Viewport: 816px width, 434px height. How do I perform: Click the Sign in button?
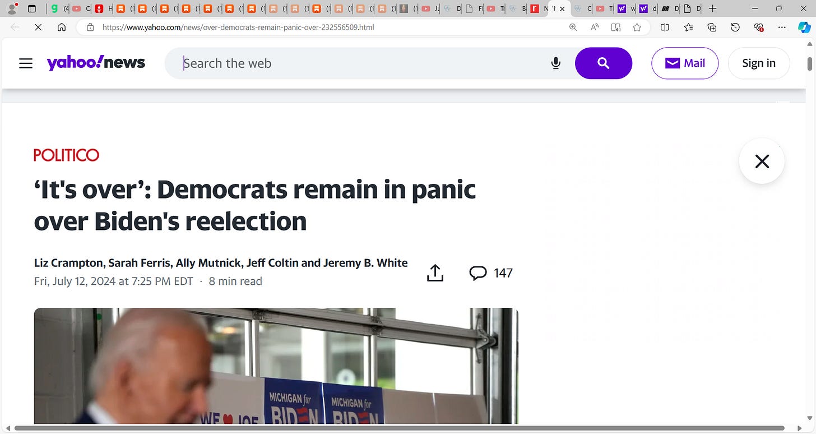[x=759, y=63]
